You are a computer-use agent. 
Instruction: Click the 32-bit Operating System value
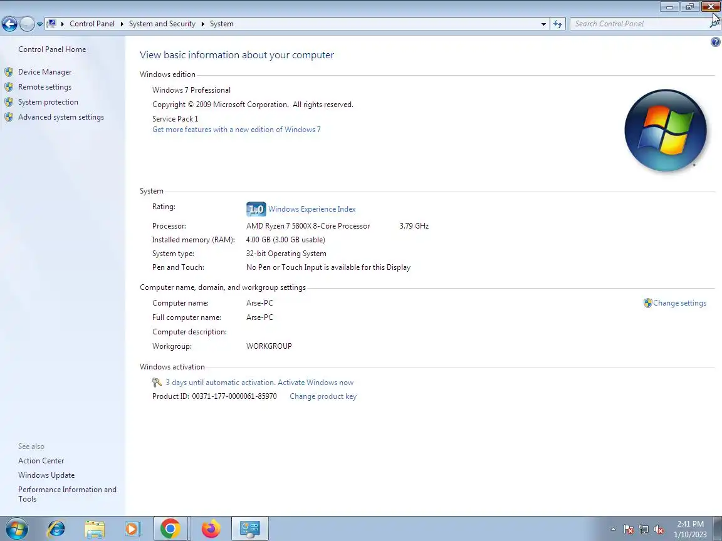point(286,254)
